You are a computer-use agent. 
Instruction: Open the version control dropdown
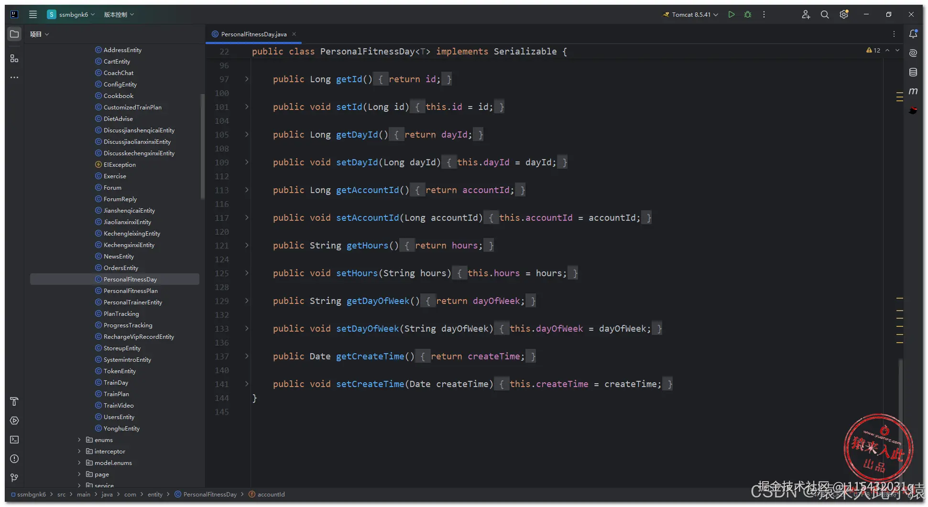[x=119, y=14]
